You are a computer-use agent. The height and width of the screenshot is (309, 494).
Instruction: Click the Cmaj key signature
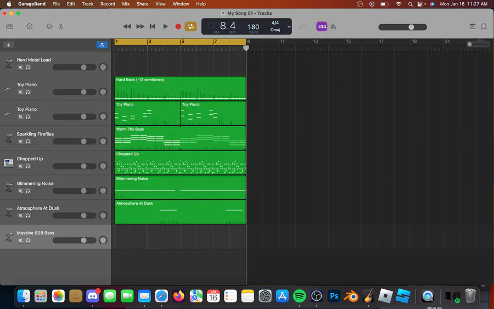tap(275, 30)
